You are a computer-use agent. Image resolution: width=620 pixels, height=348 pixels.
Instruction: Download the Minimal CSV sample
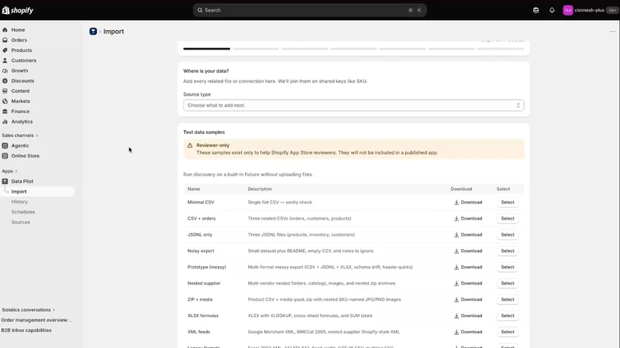pyautogui.click(x=468, y=202)
